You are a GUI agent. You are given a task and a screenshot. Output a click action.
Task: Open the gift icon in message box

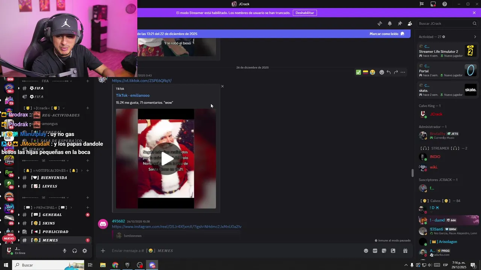pos(405,251)
